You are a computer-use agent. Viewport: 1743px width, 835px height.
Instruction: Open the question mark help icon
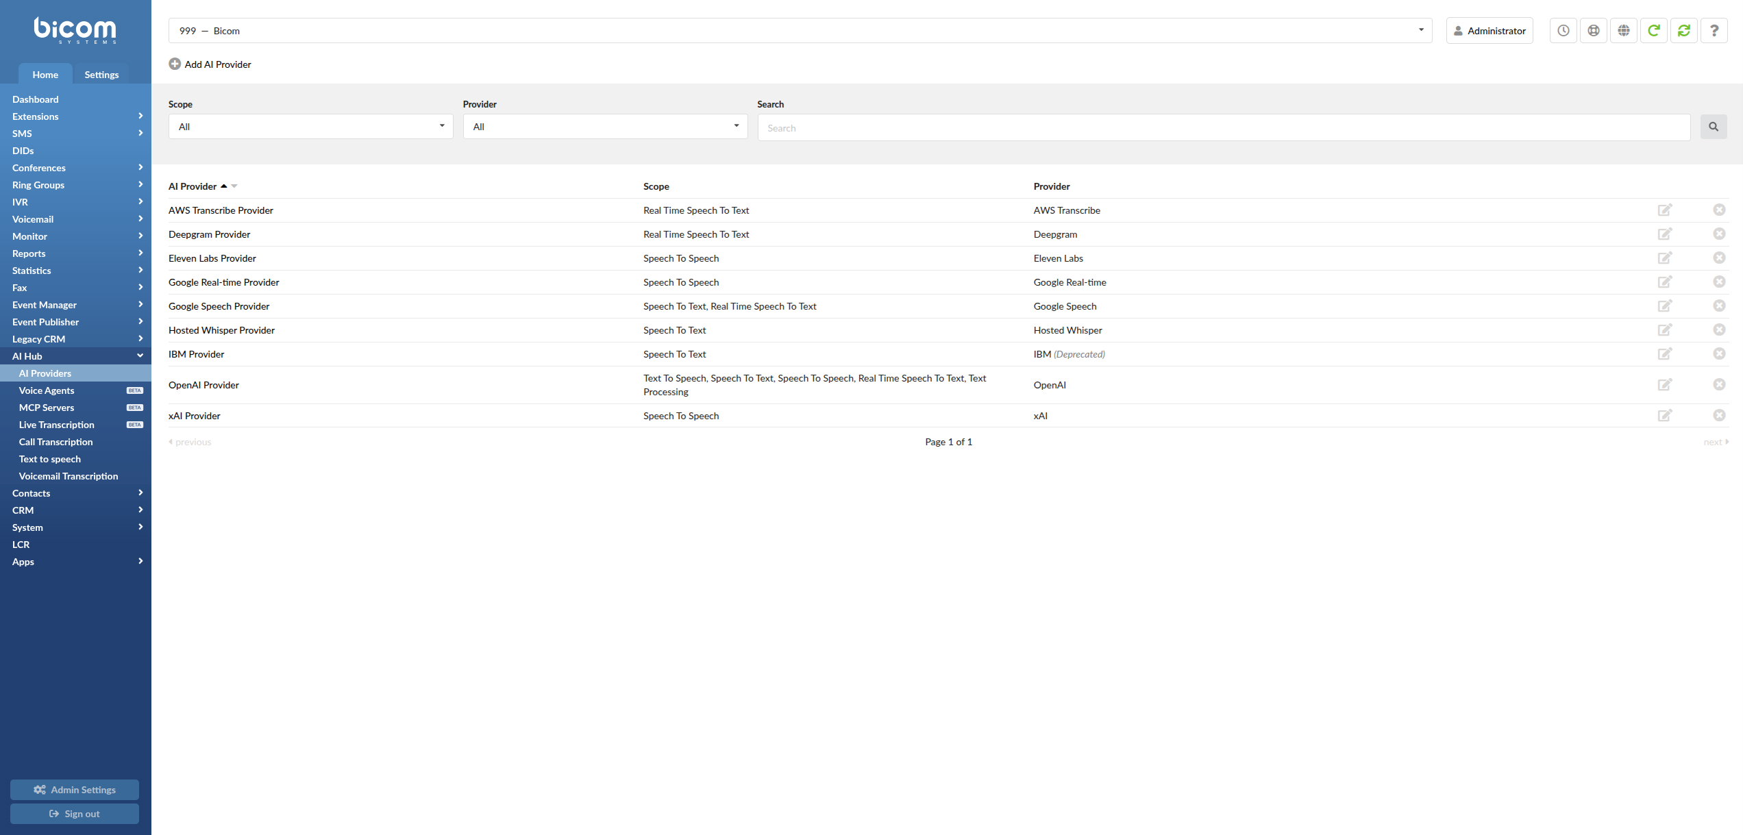1714,31
